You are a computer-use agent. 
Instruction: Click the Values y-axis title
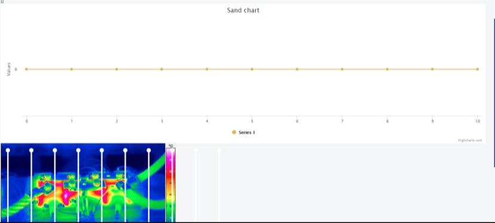click(x=9, y=69)
